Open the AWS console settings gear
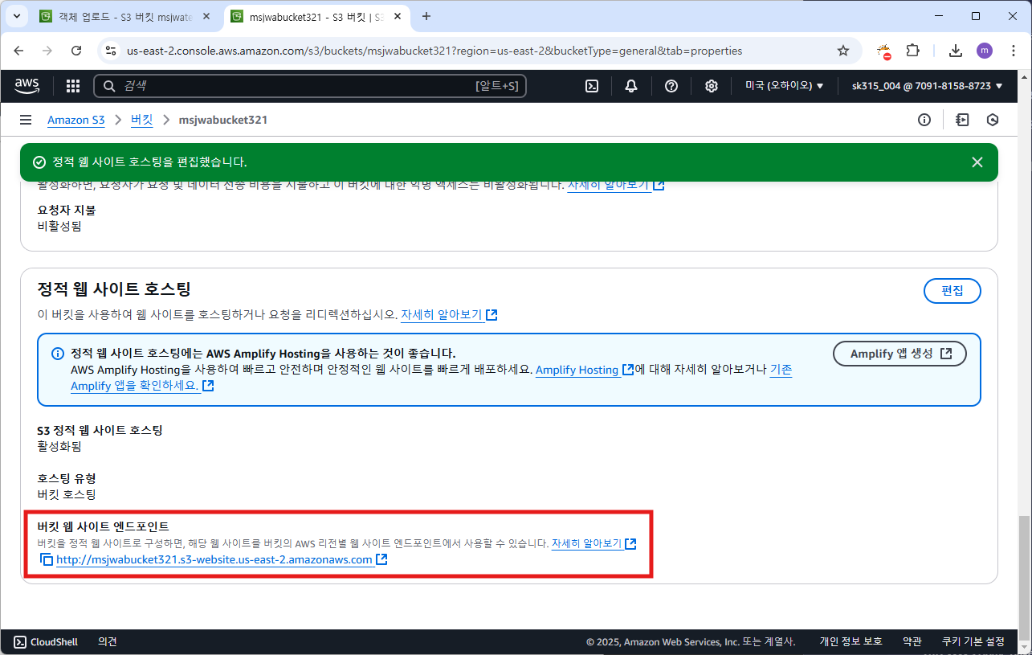 [x=711, y=86]
